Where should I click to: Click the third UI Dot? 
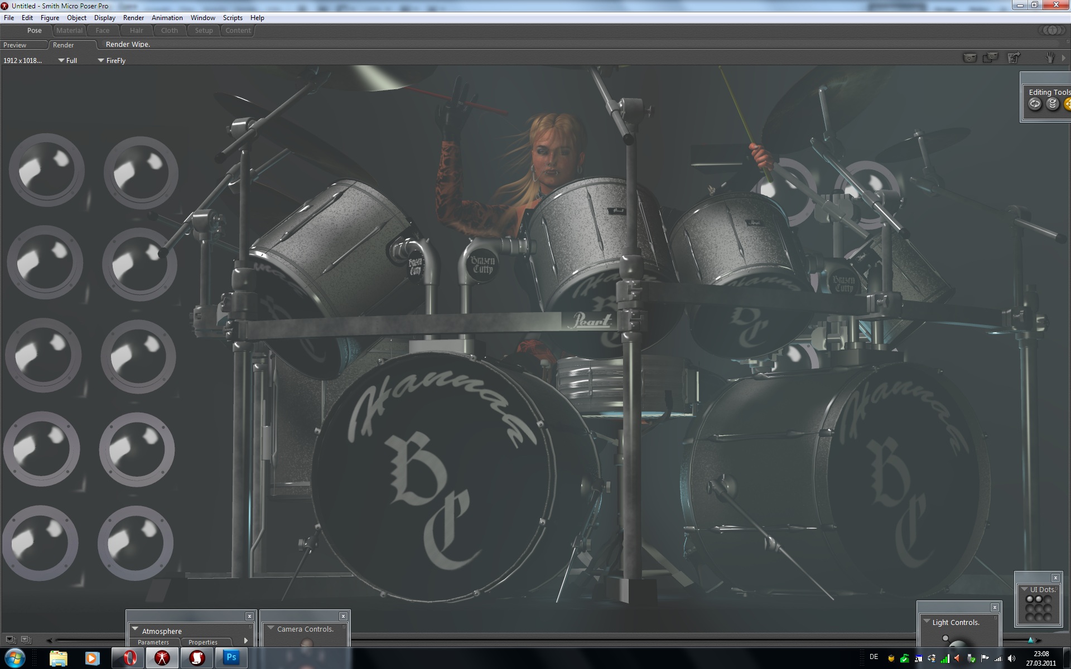tap(1048, 599)
